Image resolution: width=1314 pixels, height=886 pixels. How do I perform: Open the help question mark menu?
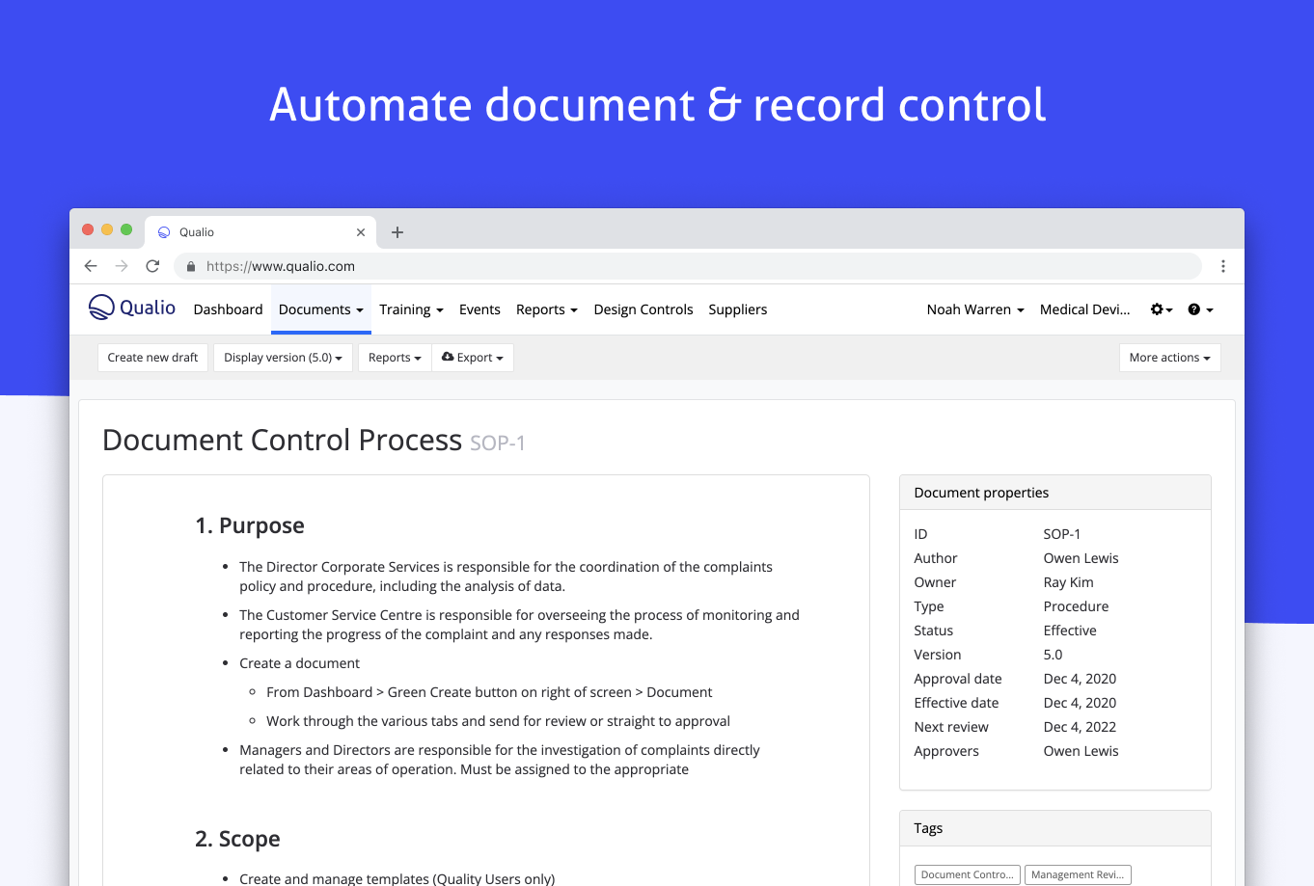[x=1200, y=309]
